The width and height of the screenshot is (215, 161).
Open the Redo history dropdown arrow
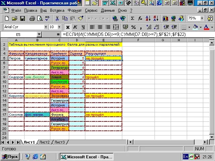pos(107,18)
